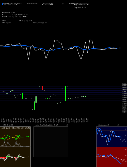Screen dimensions: 127x167
Task: Click the "ADX signal:" label
Action: coord(6,23)
